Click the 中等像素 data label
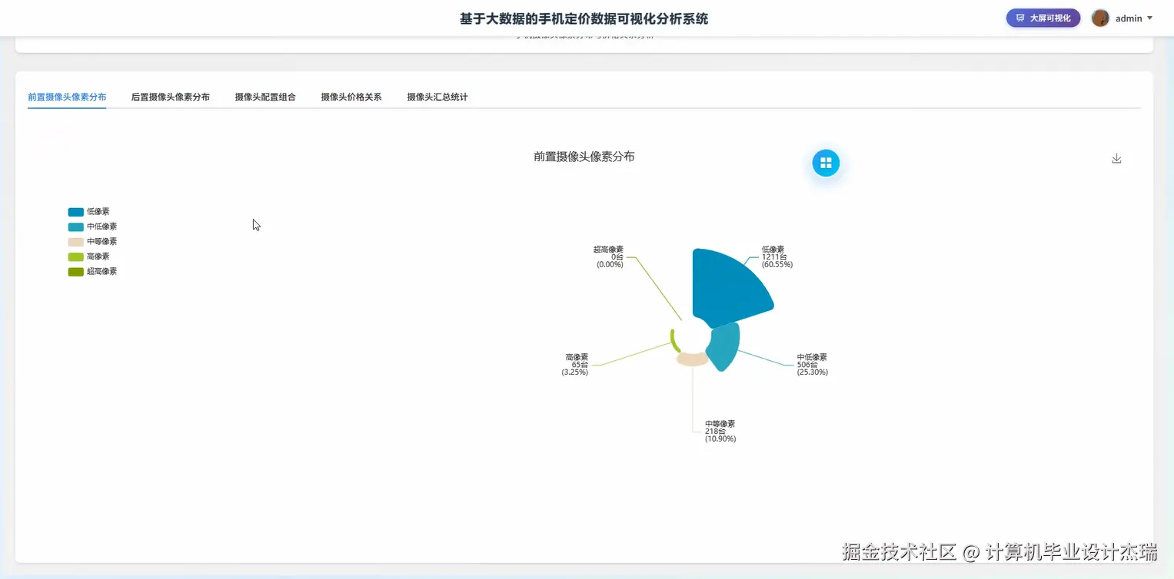This screenshot has height=579, width=1174. point(719,431)
